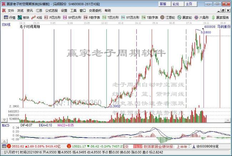Open the P数字表 tool
232x156 pixels.
[92, 17]
